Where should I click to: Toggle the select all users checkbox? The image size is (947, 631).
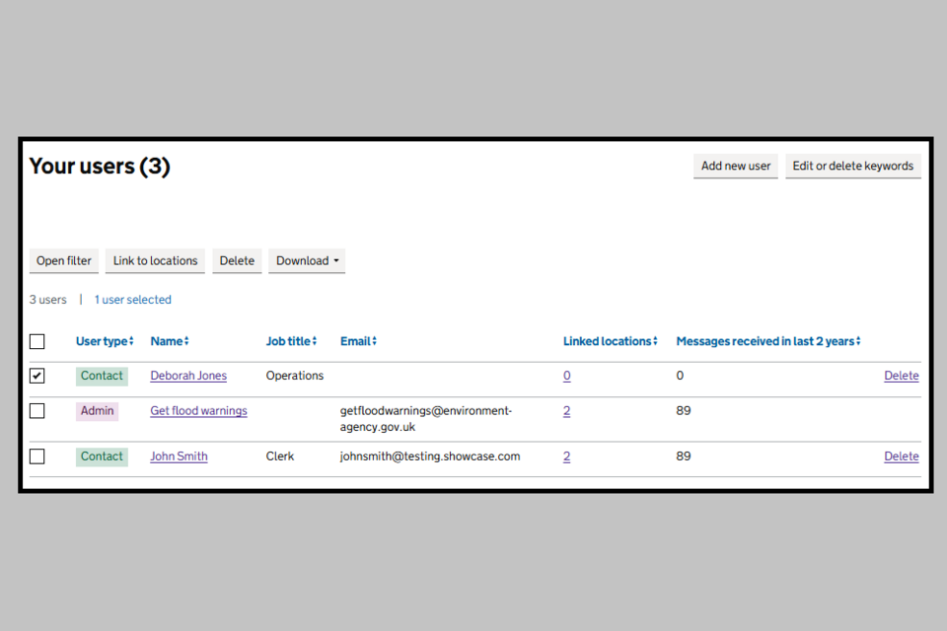[x=37, y=342]
